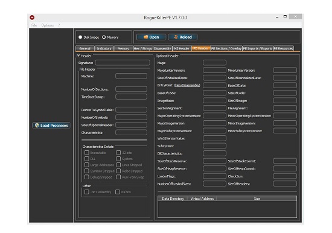Toggle the 64 bits checkbox
Viewport: 332px width, 233px height.
118,192
